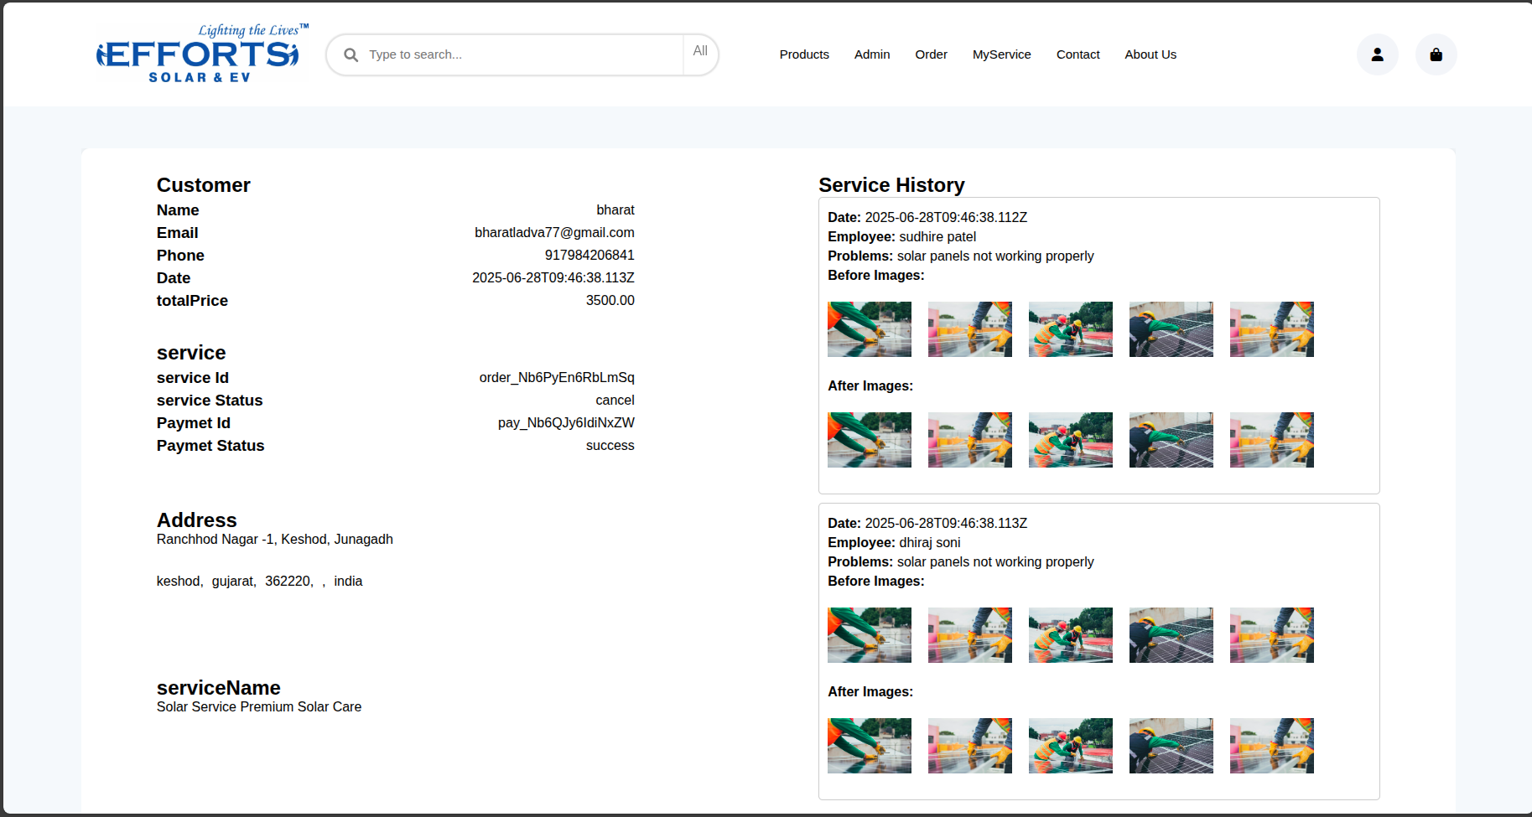Visit the Contact page link
1532x817 pixels.
(1078, 54)
